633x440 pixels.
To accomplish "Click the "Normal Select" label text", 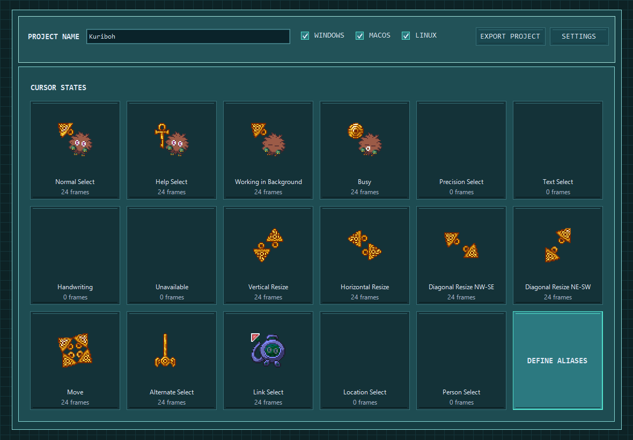I will (75, 182).
